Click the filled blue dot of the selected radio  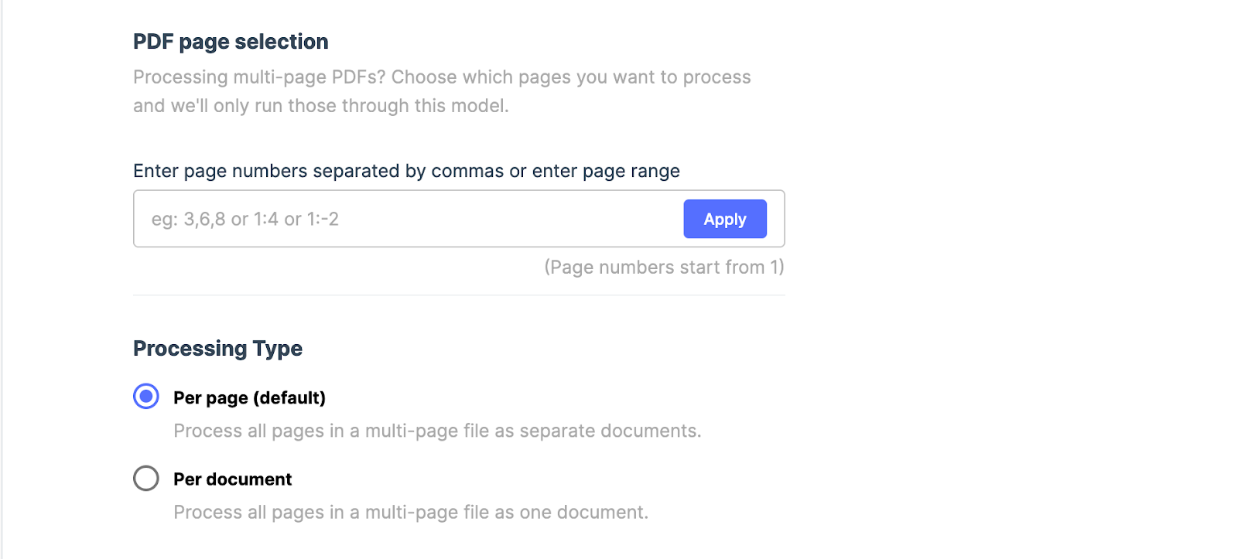tap(146, 397)
